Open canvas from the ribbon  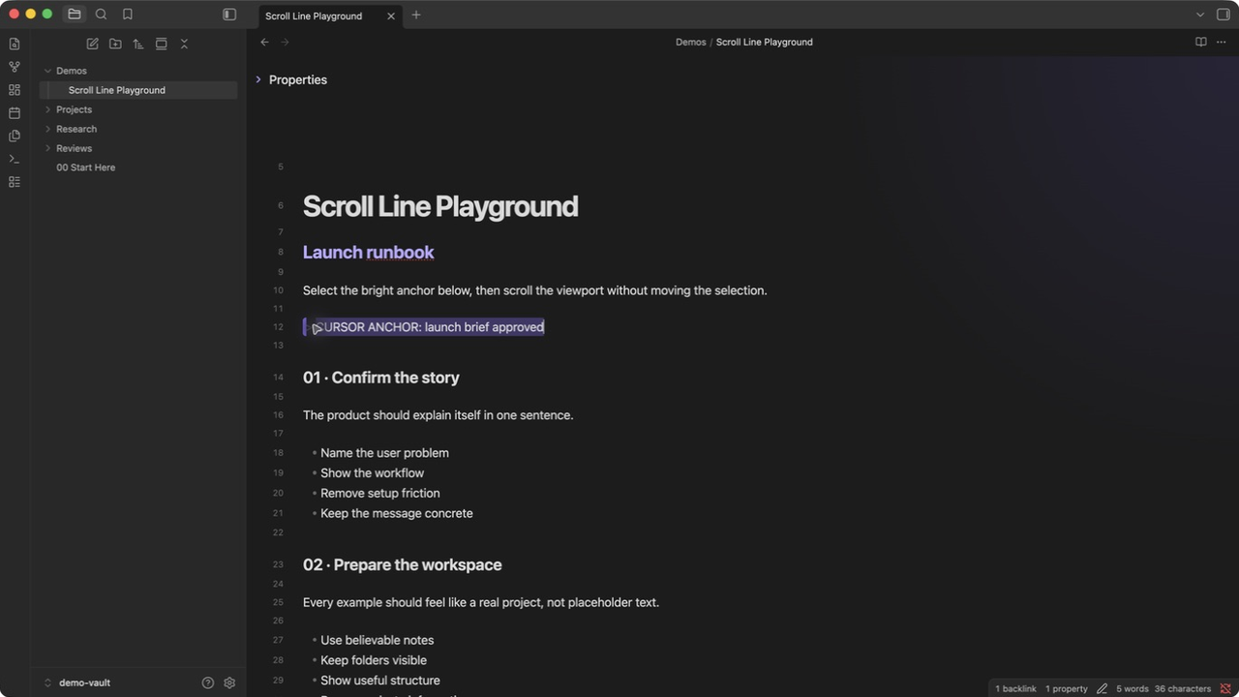pos(15,90)
